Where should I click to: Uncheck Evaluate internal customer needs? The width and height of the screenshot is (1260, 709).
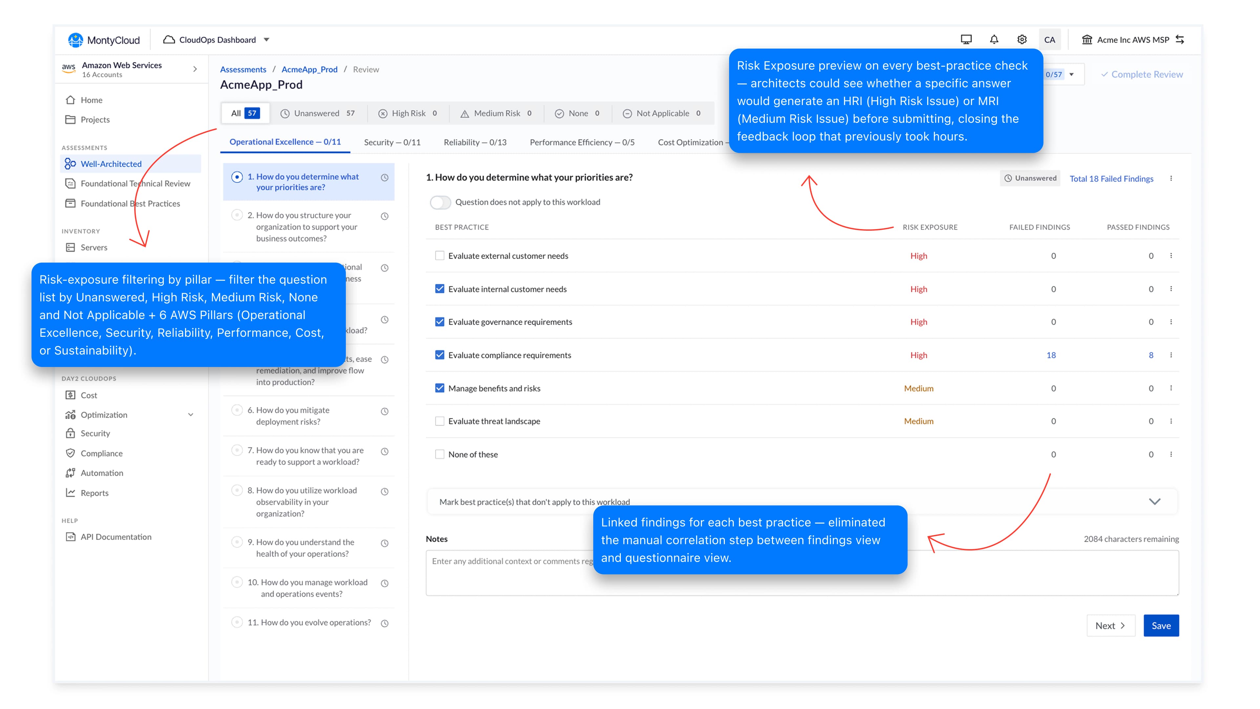click(440, 289)
